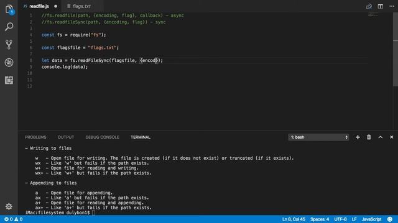Click the '- Appending to files' terminal heading
398x223 pixels.
[x=51, y=183]
